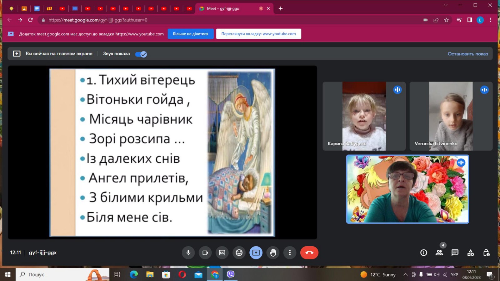This screenshot has height=281, width=500.
Task: Click the camera permission icon in address bar
Action: click(x=425, y=20)
